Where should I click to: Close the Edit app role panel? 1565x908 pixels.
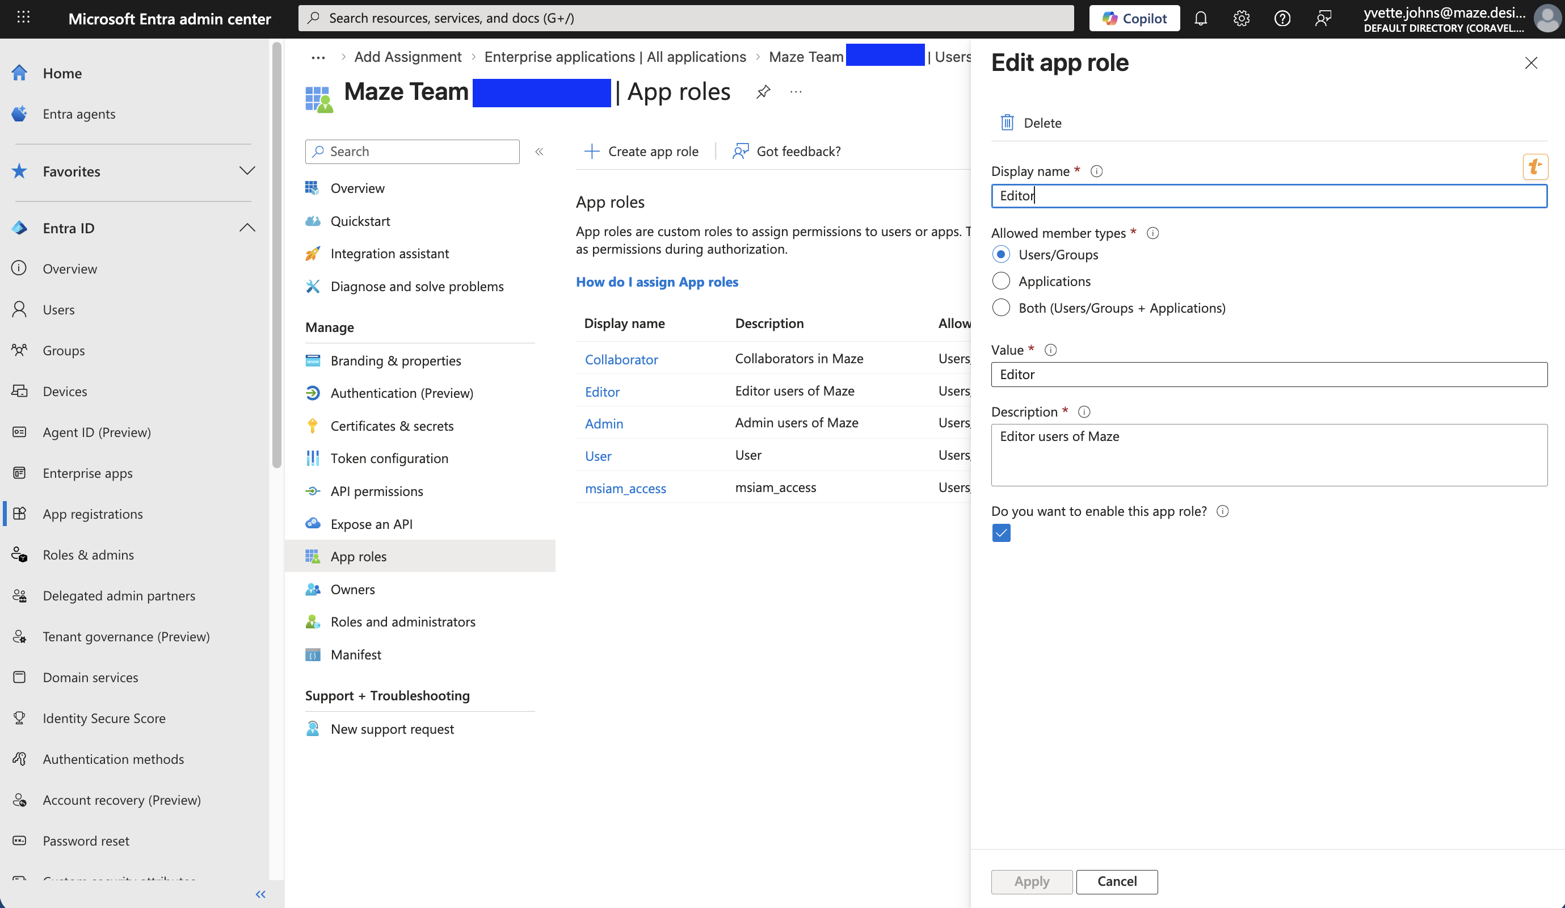pyautogui.click(x=1531, y=63)
